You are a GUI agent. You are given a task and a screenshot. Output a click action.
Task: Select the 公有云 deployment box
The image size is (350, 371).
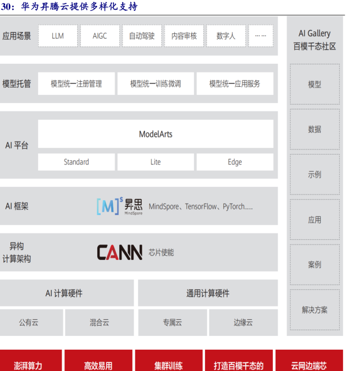click(x=31, y=323)
